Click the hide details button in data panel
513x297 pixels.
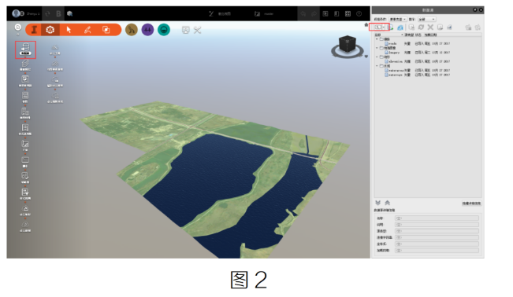[471, 203]
